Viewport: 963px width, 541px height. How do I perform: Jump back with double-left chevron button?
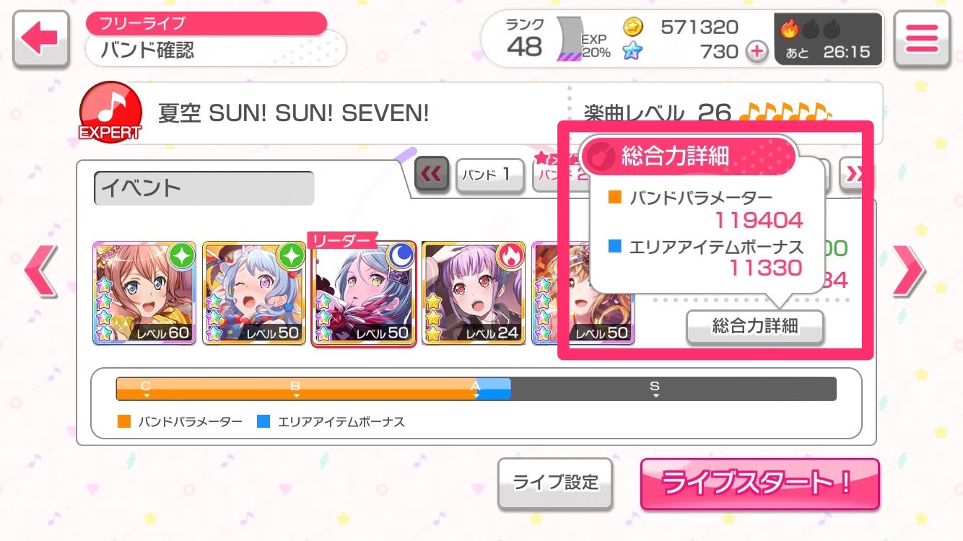pyautogui.click(x=432, y=174)
